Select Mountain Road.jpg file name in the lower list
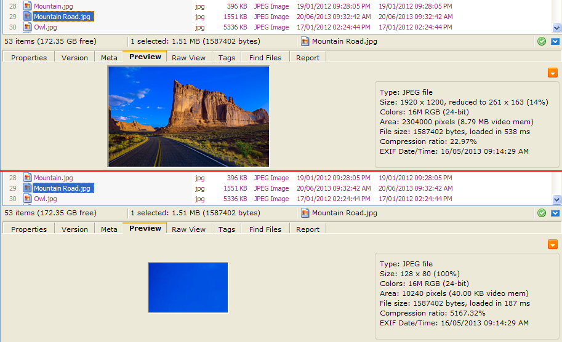The image size is (562, 342). [x=63, y=188]
